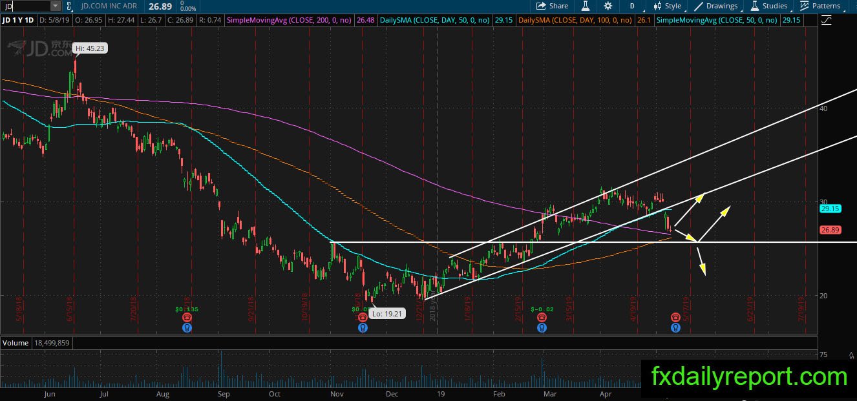
Task: Select the SimpleMovingAvg (CLOSE, 50, 0, no) study label
Action: [717, 21]
